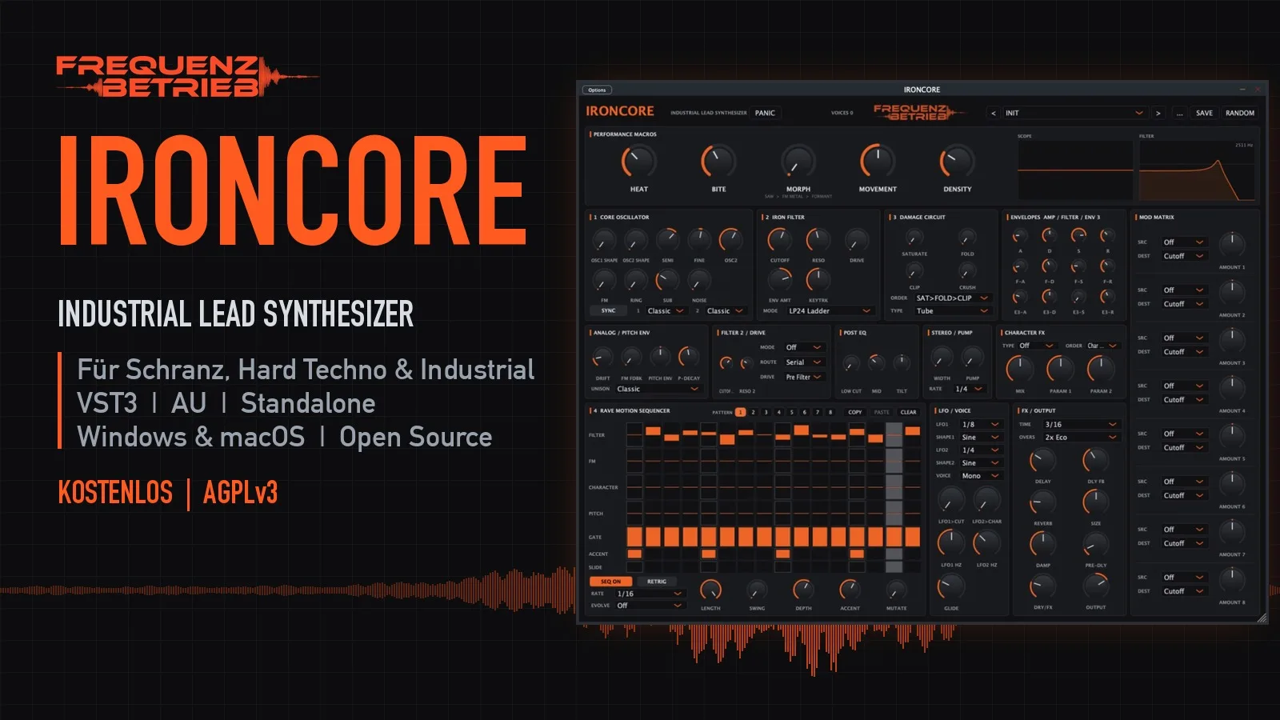Click the MOVEMENT macro knob
The height and width of the screenshot is (720, 1280).
[878, 162]
